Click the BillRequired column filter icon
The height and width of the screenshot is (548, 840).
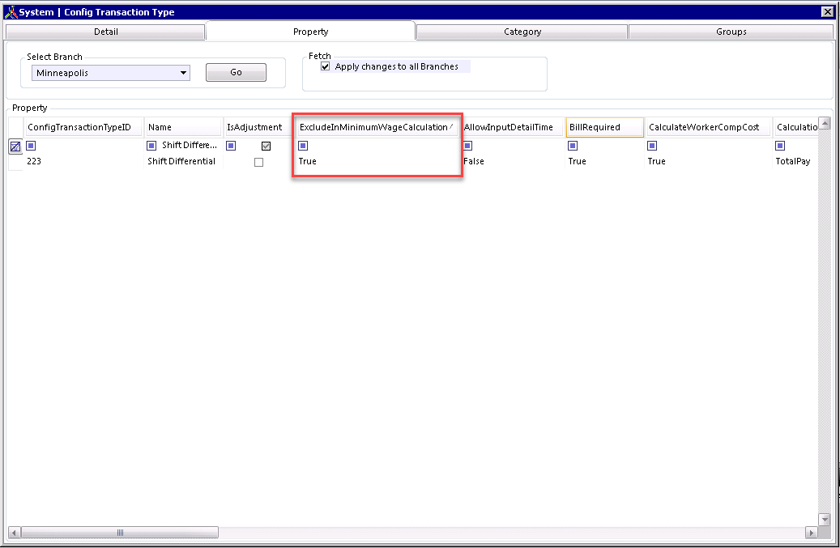[x=573, y=146]
